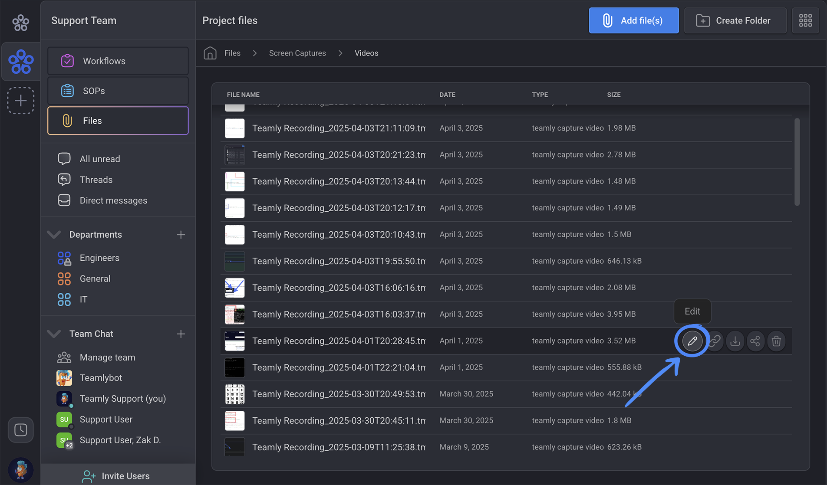This screenshot has width=827, height=485.
Task: Click the Teamly logo at top left
Action: coord(20,23)
